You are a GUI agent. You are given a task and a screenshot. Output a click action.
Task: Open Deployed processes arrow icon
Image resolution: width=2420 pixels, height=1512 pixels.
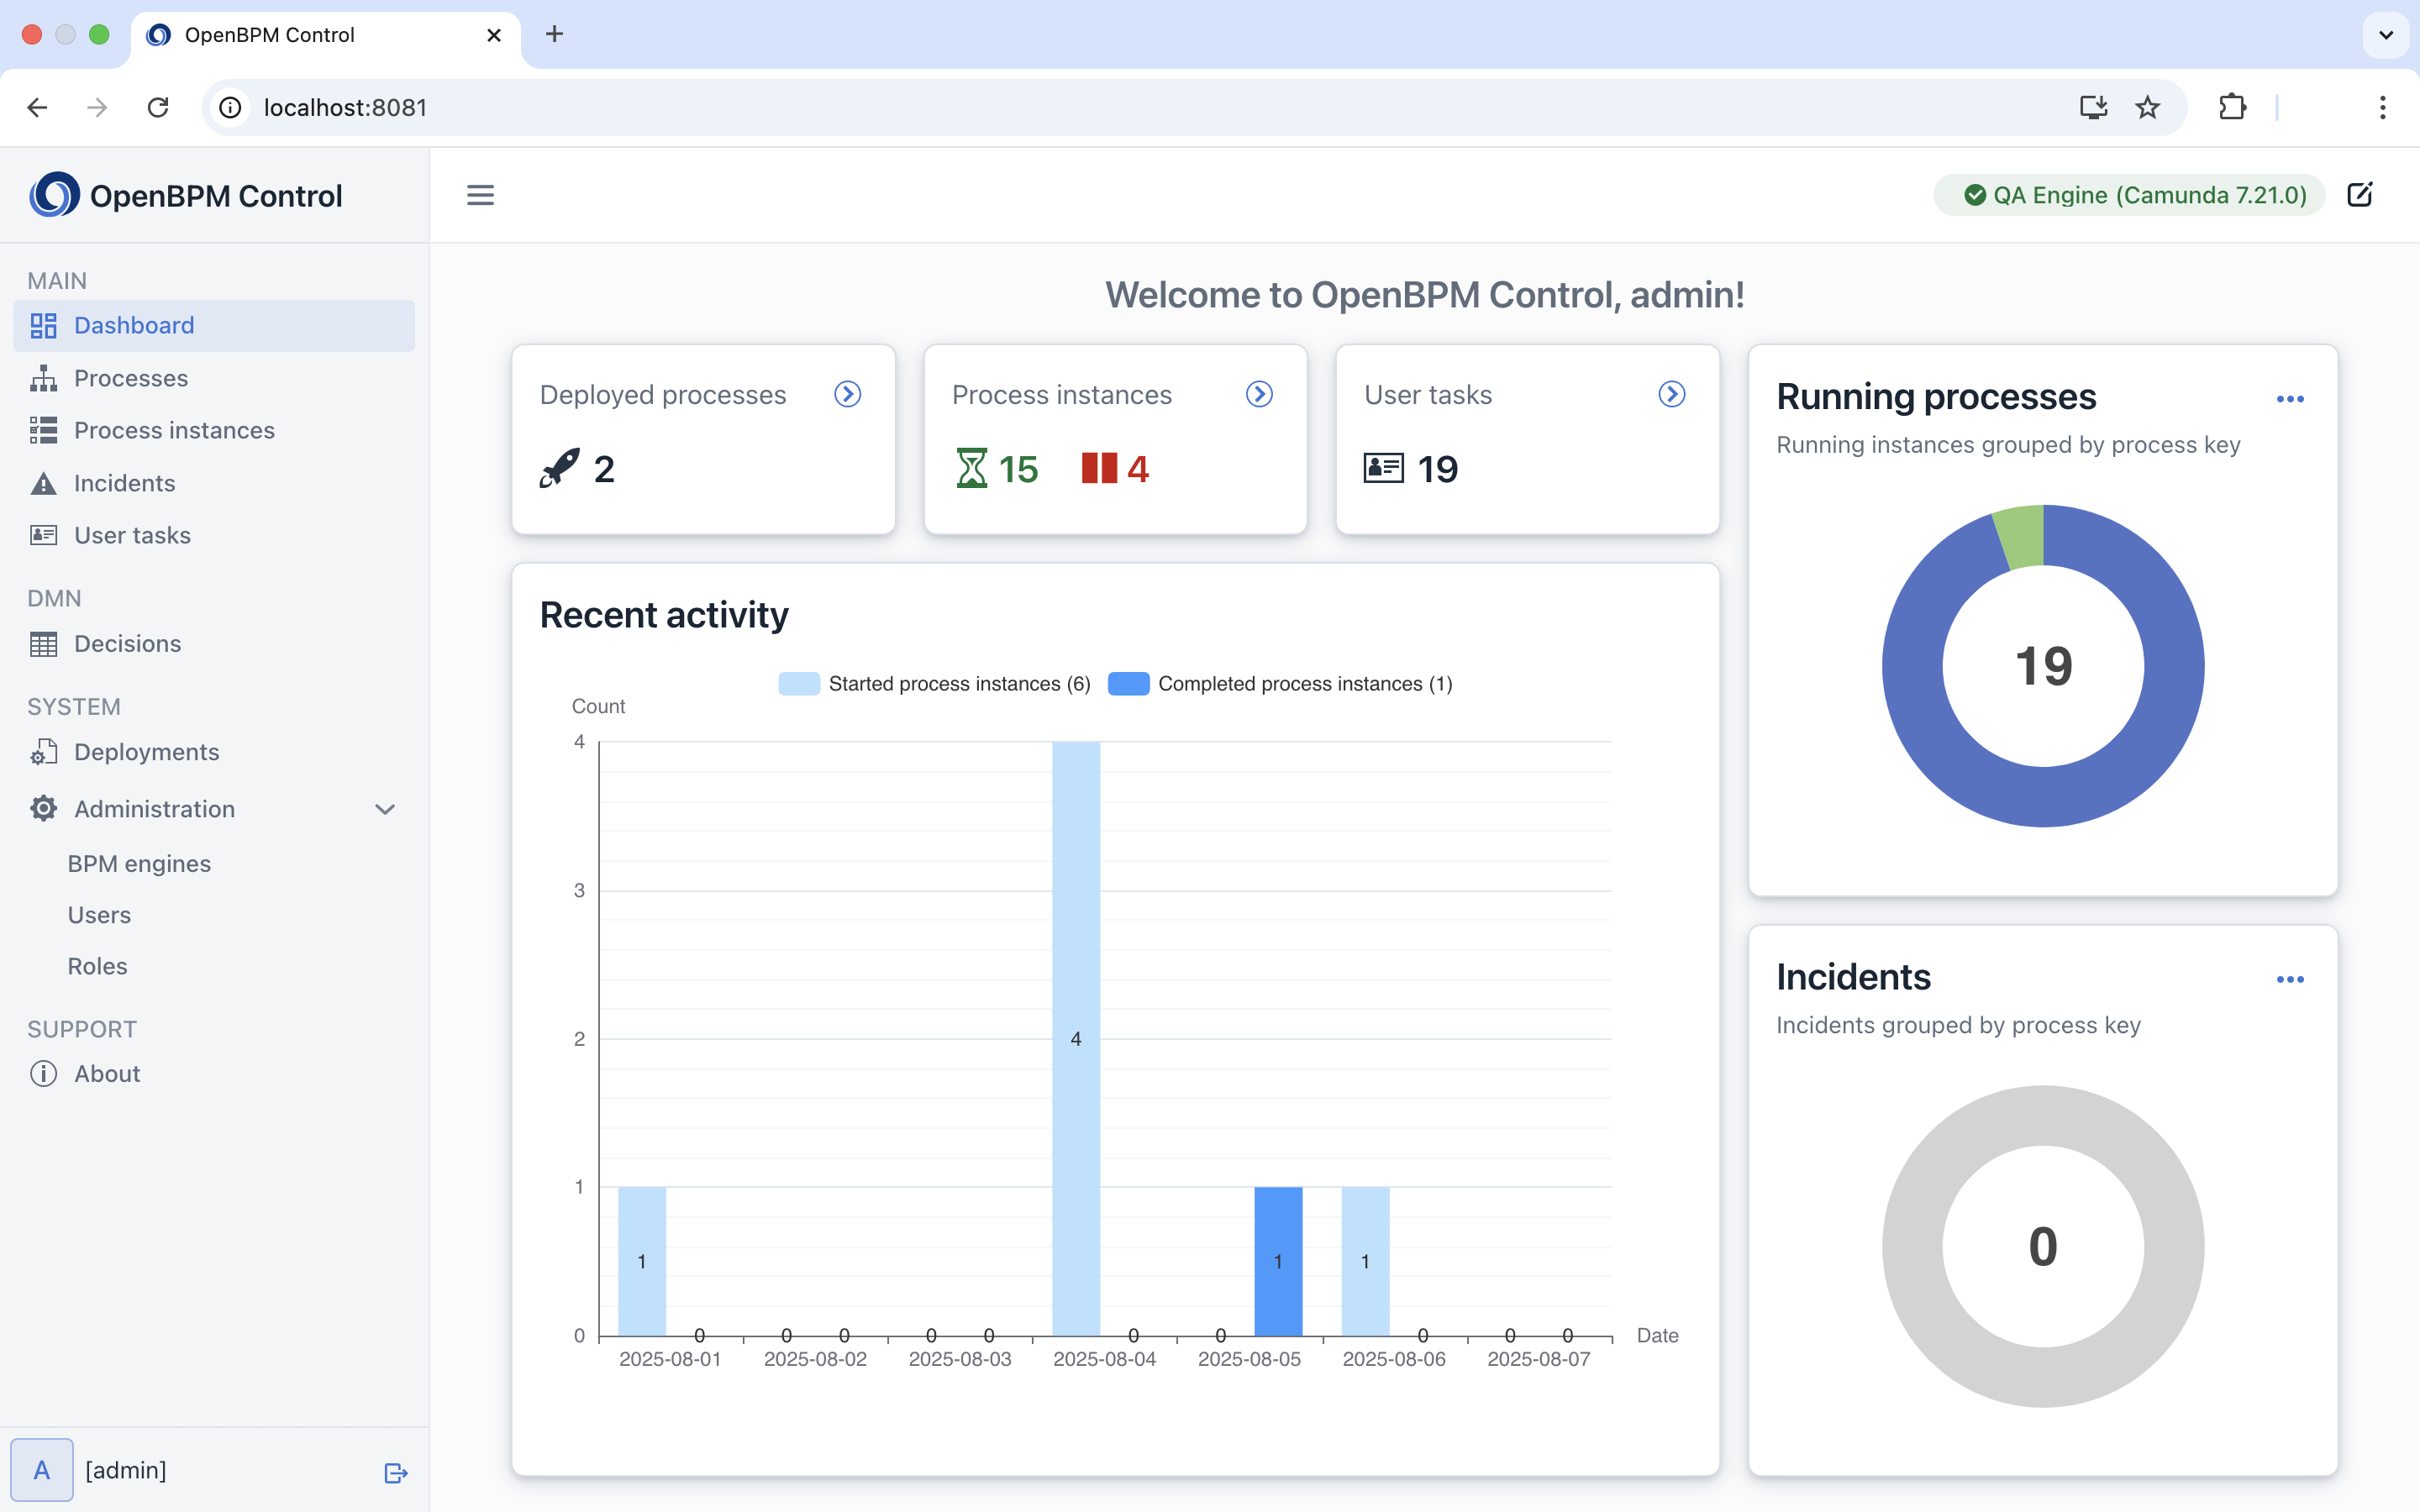(847, 394)
